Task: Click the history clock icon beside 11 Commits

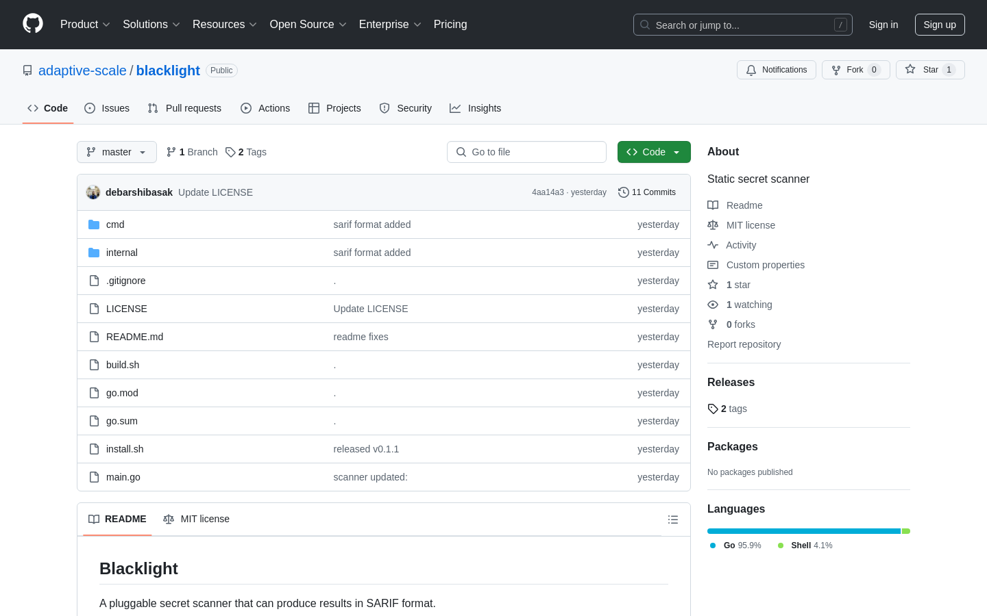Action: pos(624,192)
